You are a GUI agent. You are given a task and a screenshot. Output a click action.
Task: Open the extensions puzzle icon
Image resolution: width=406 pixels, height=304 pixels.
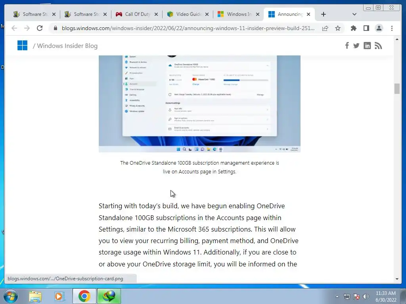(x=353, y=28)
